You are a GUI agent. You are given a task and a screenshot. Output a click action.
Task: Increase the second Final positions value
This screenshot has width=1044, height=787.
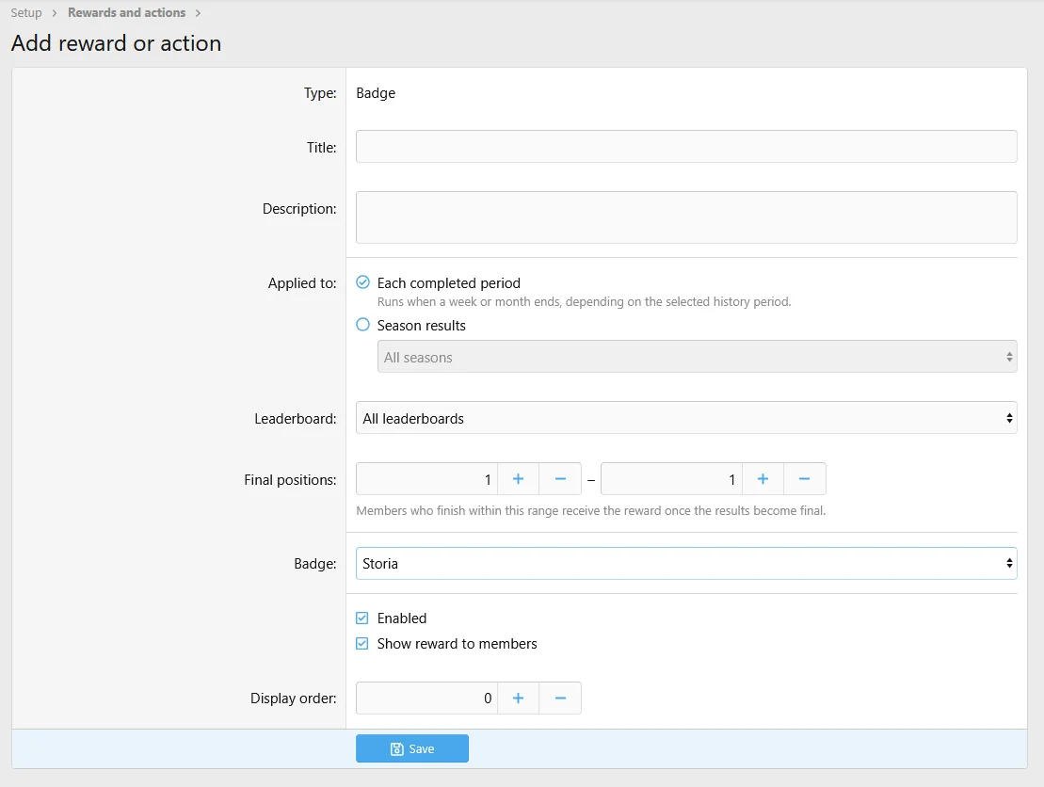point(763,479)
